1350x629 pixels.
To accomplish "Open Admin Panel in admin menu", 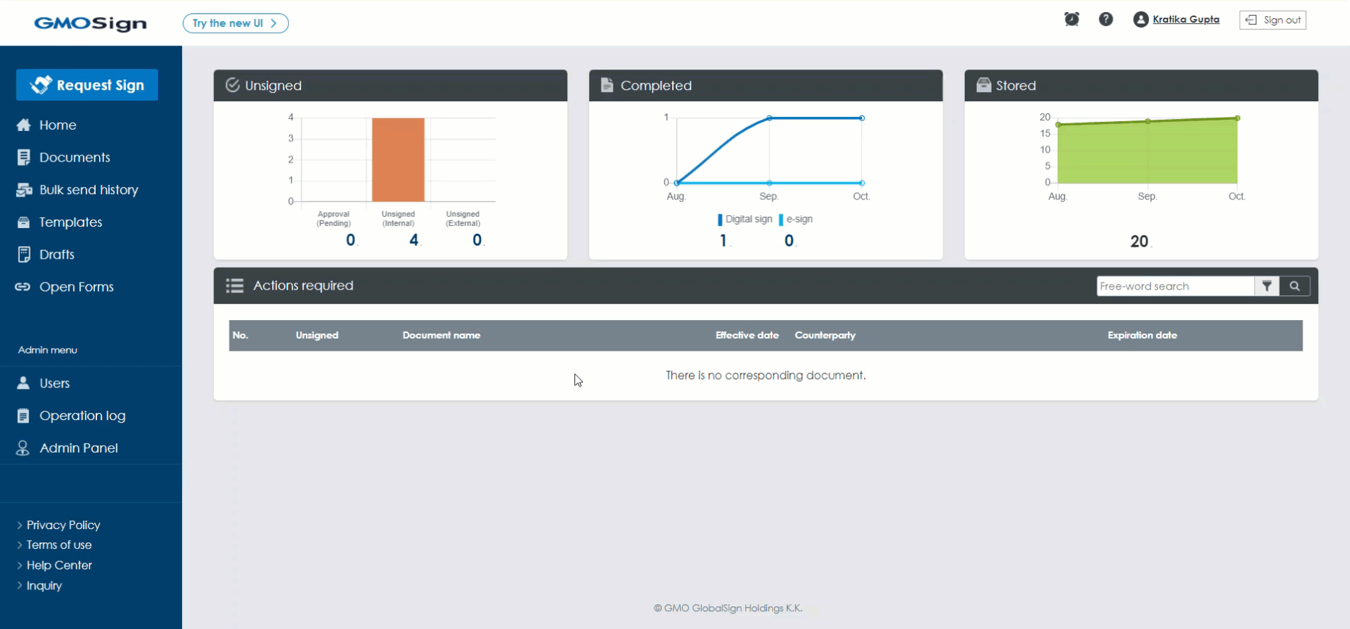I will coord(79,448).
